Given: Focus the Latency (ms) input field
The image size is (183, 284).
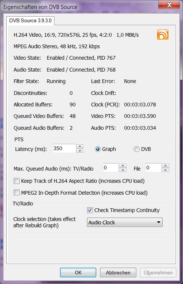Looking at the screenshot, I should click(64, 149).
